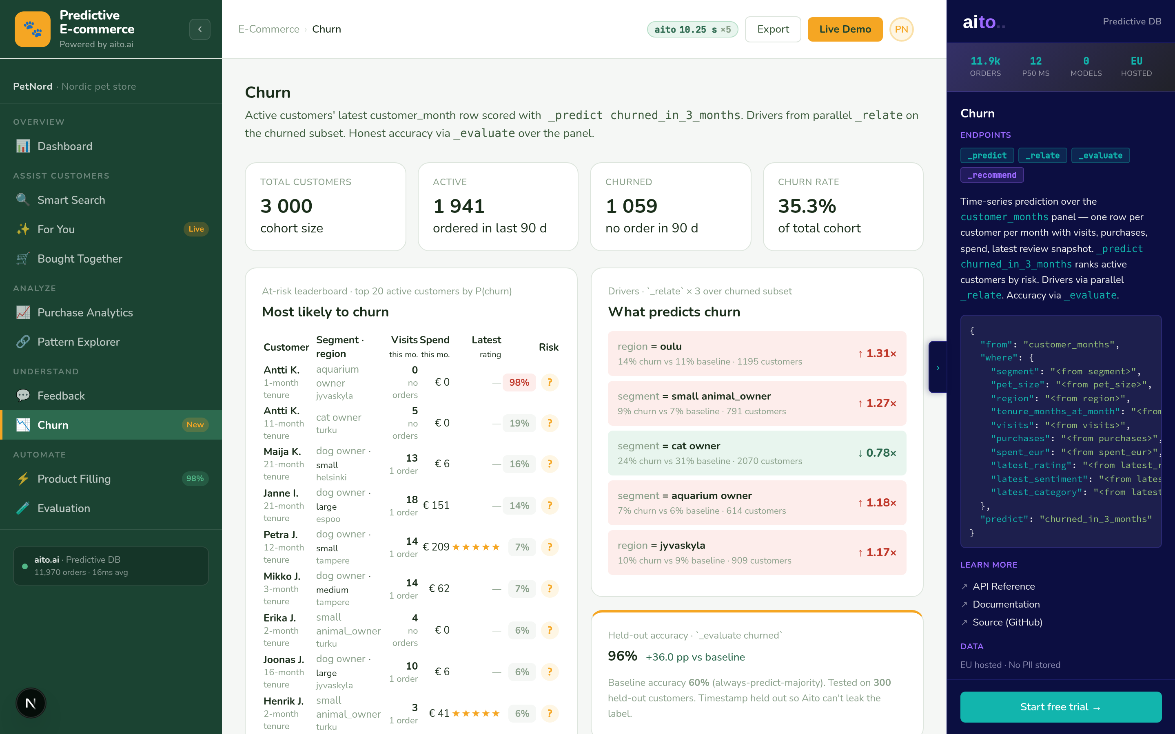This screenshot has width=1175, height=734.
Task: Select the region = jyvaskyla driver card
Action: coord(756,553)
